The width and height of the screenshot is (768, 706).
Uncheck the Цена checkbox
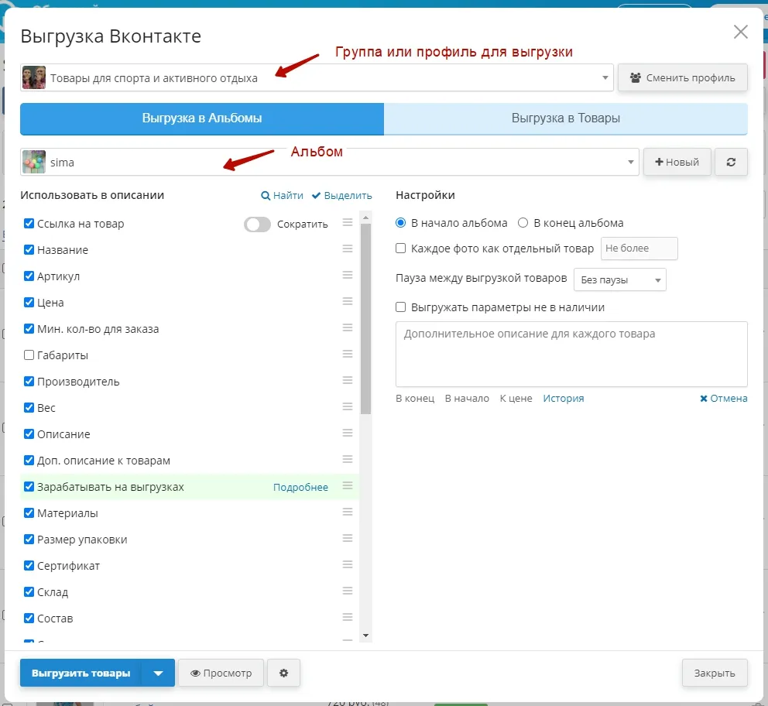(x=29, y=302)
